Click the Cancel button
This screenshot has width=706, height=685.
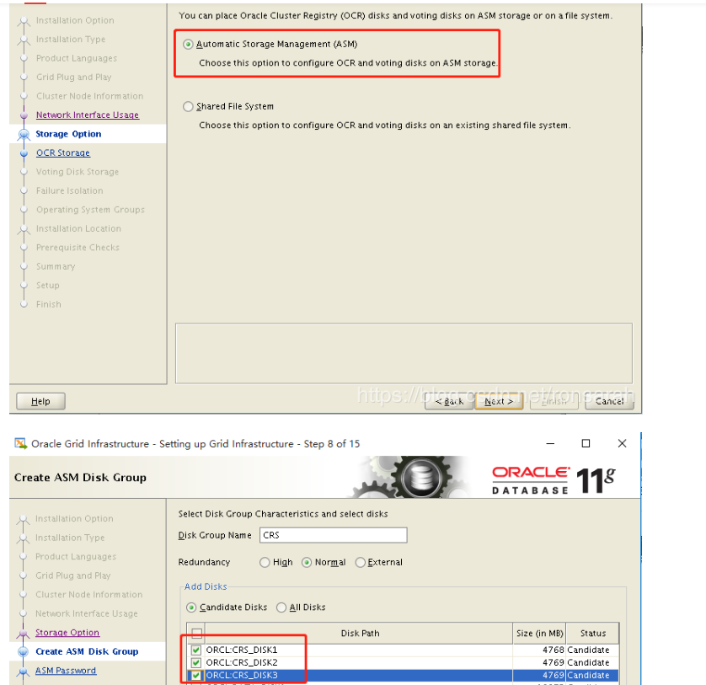610,401
